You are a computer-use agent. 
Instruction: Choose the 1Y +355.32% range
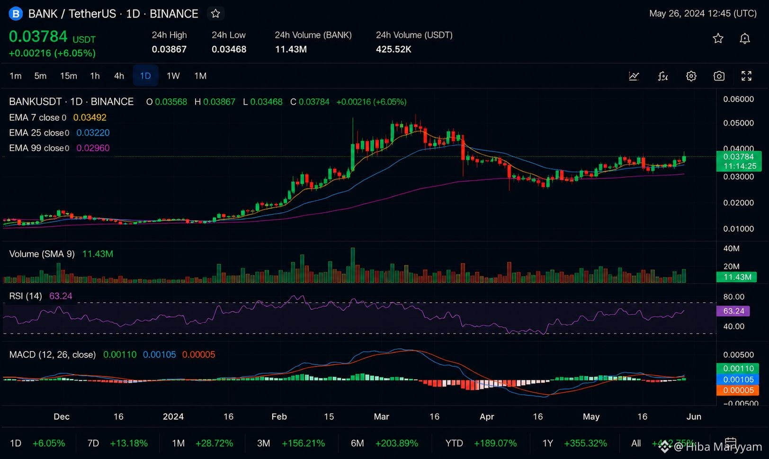[574, 443]
